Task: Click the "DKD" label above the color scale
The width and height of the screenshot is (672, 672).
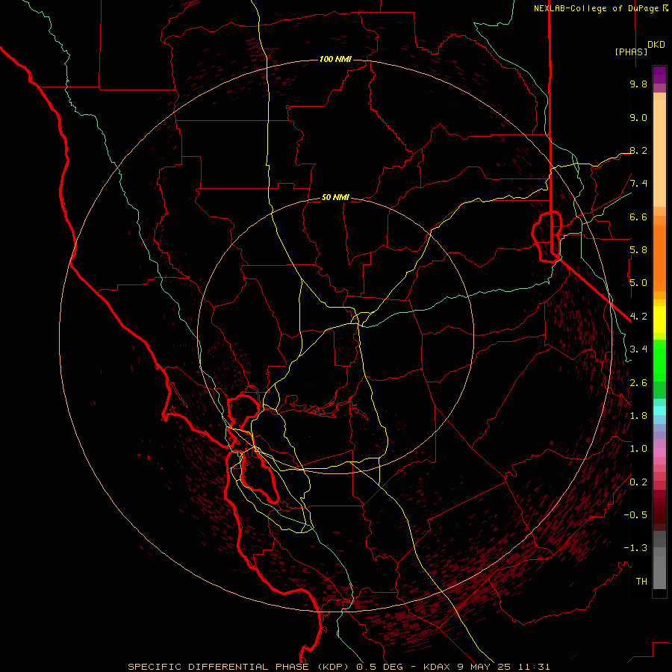Action: coord(656,45)
